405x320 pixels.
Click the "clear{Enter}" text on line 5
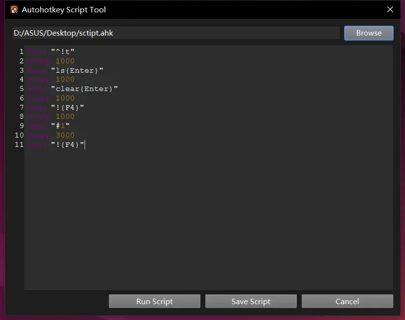point(84,89)
